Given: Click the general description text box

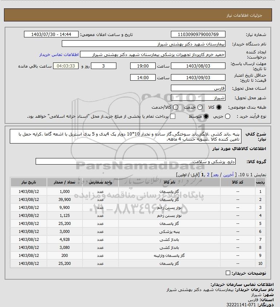Looking at the screenshot, I should tap(125, 136).
